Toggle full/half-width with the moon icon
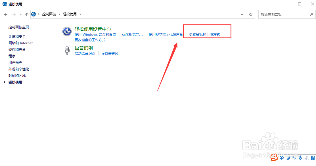 [x=288, y=158]
